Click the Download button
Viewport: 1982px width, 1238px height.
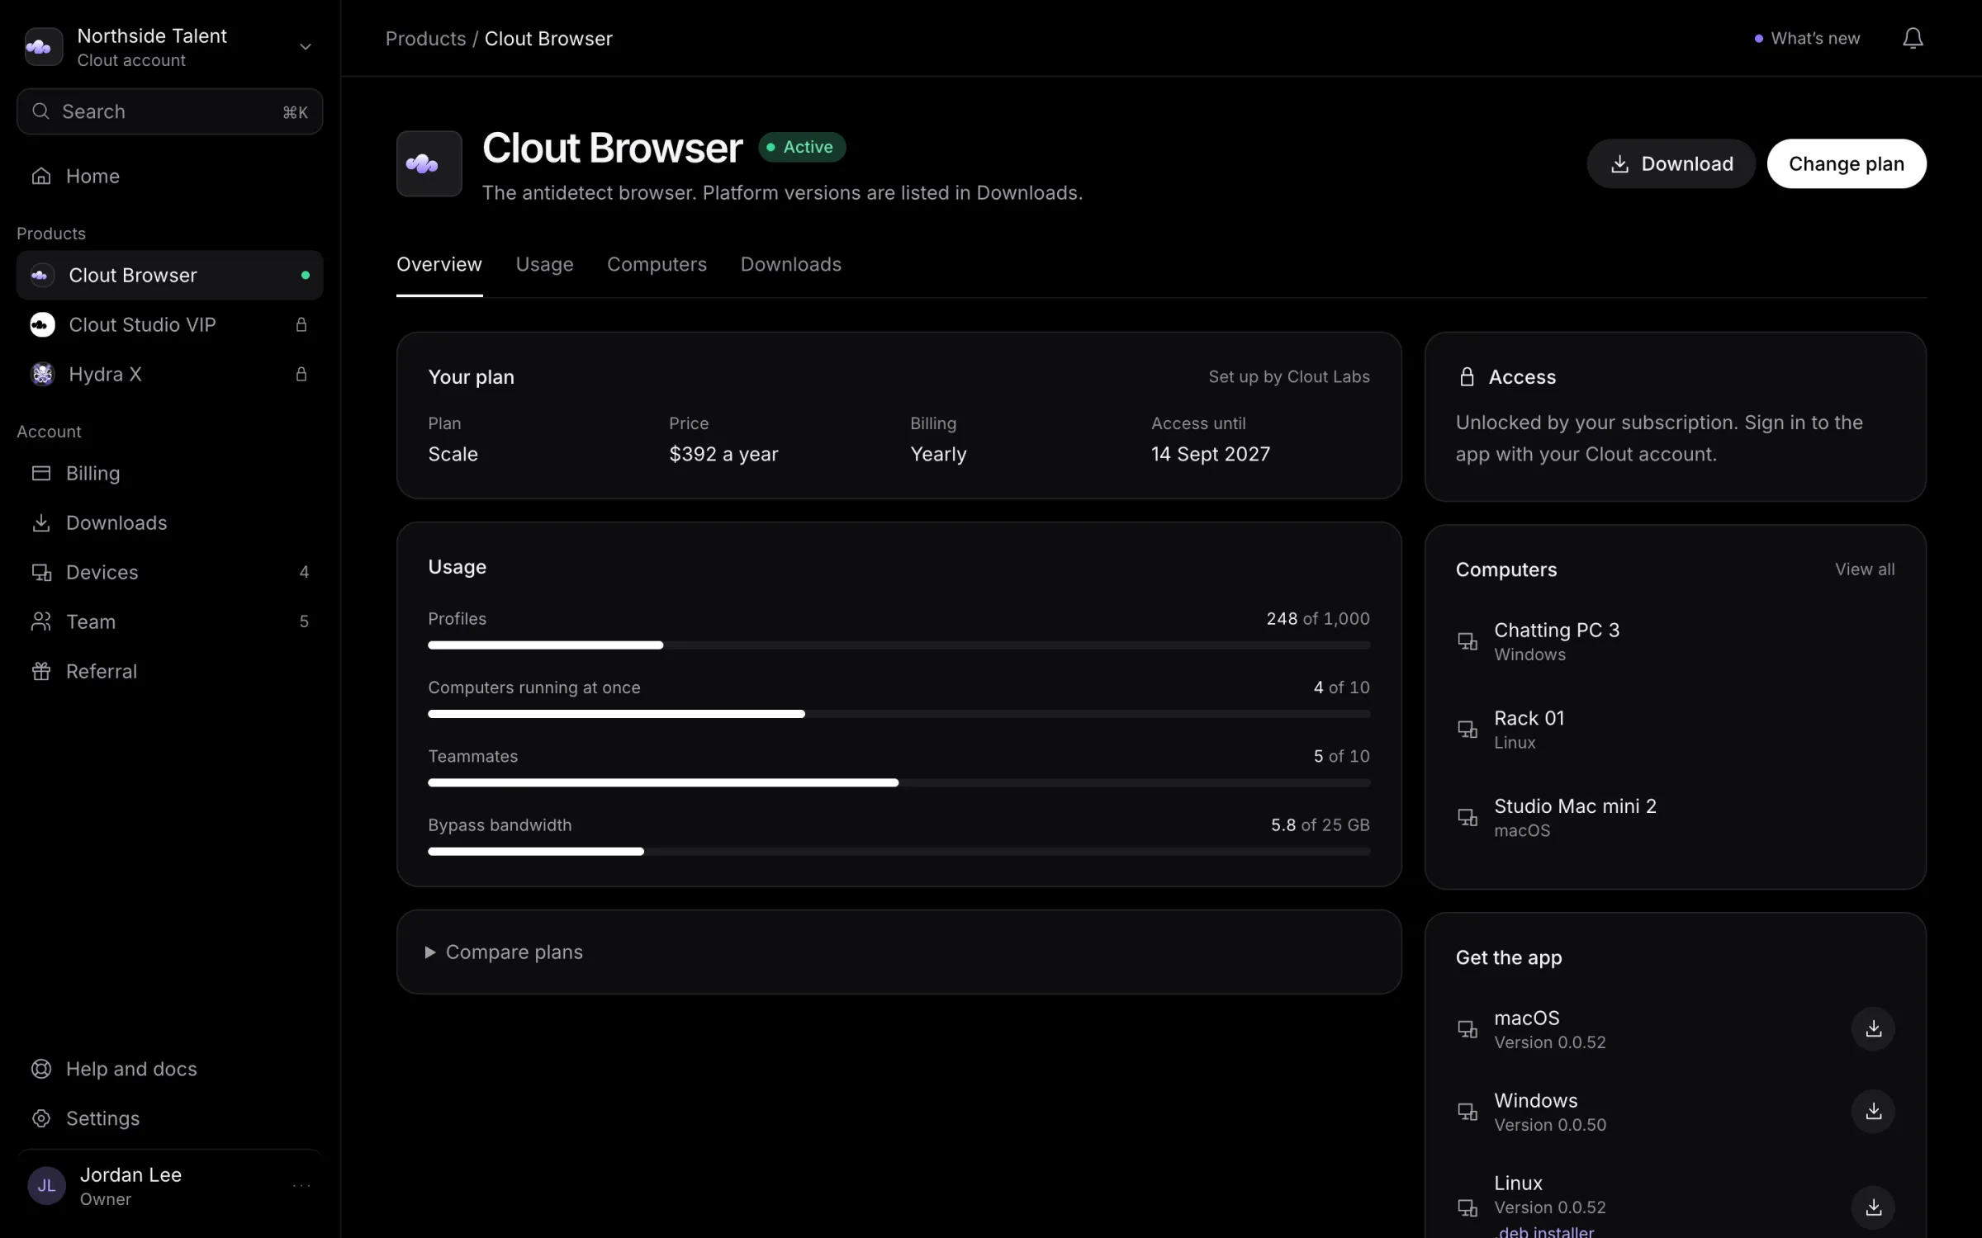click(x=1671, y=163)
